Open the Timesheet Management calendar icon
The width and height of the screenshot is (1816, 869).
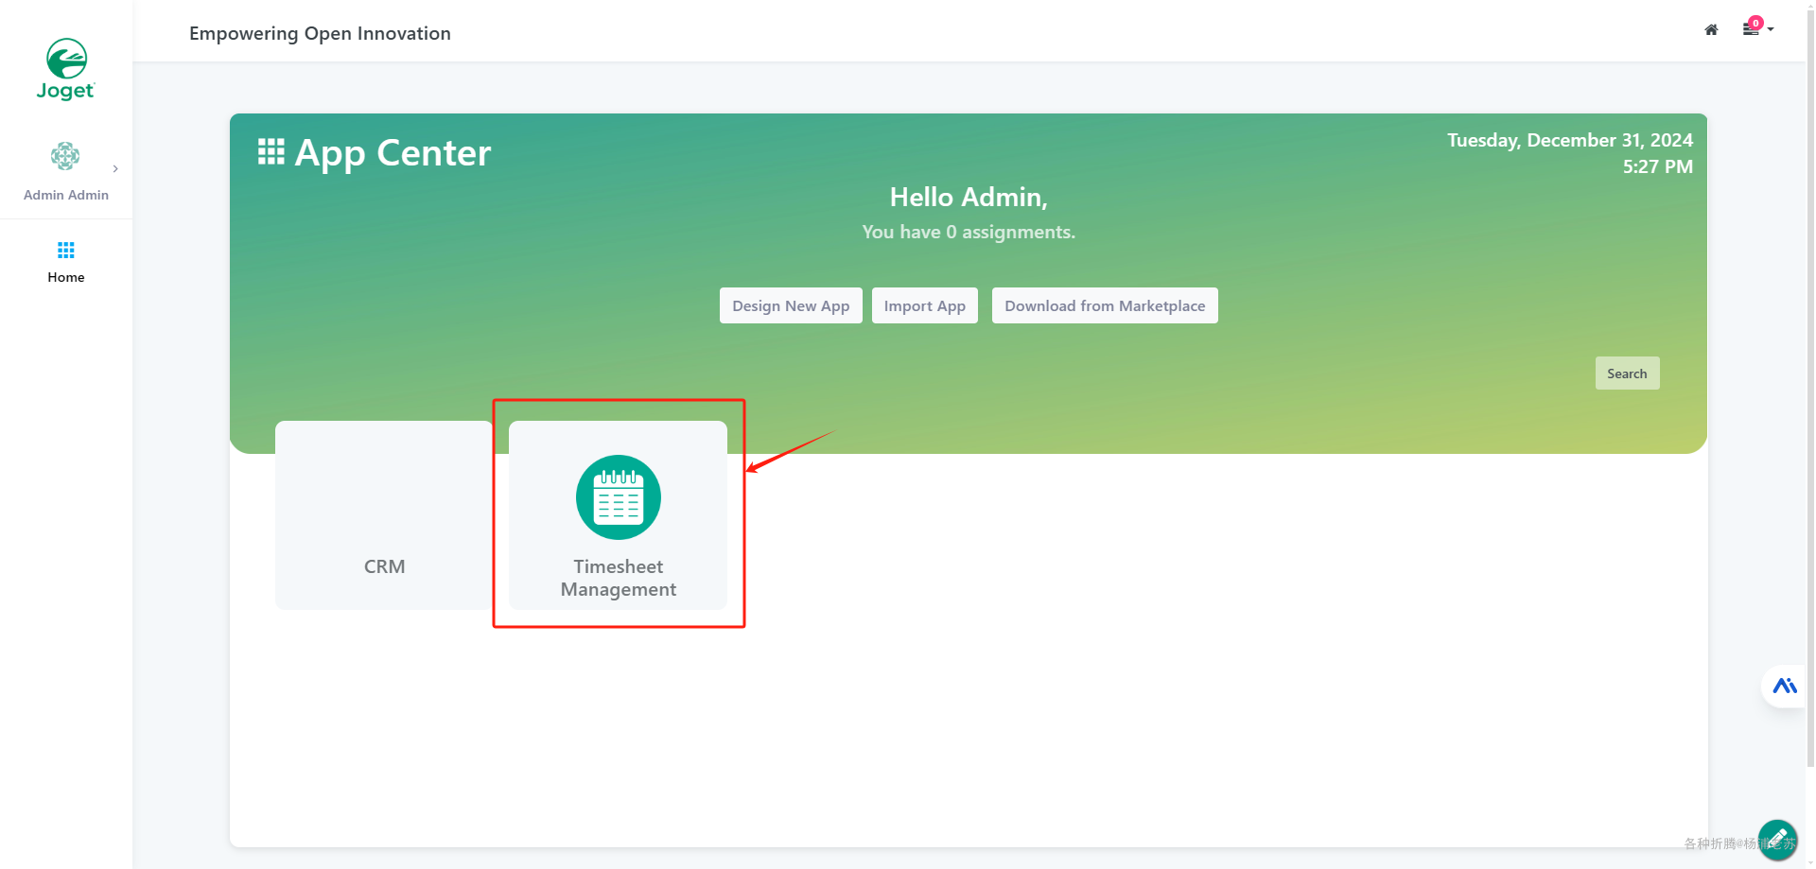(x=619, y=497)
